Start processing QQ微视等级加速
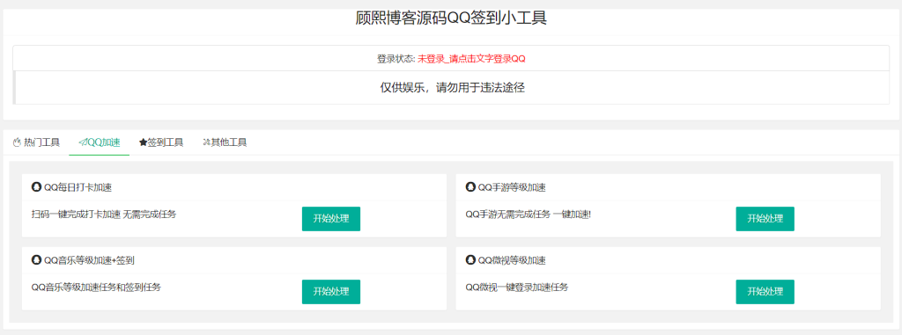This screenshot has height=335, width=902. 765,292
